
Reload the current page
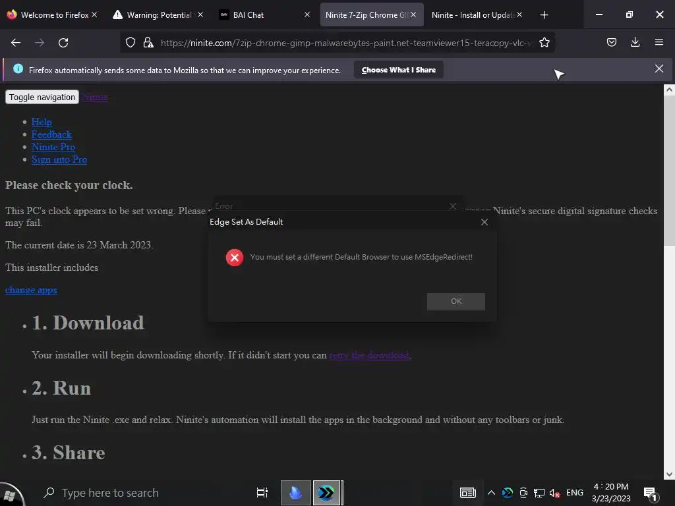click(x=63, y=43)
